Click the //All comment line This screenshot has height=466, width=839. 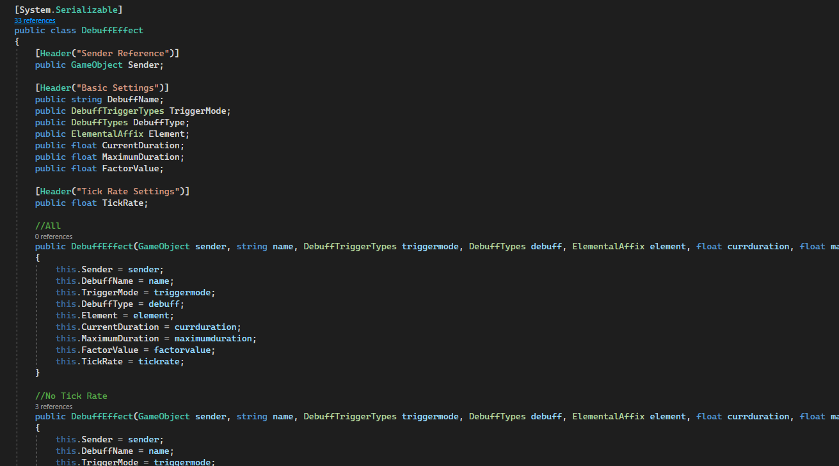[x=48, y=226]
